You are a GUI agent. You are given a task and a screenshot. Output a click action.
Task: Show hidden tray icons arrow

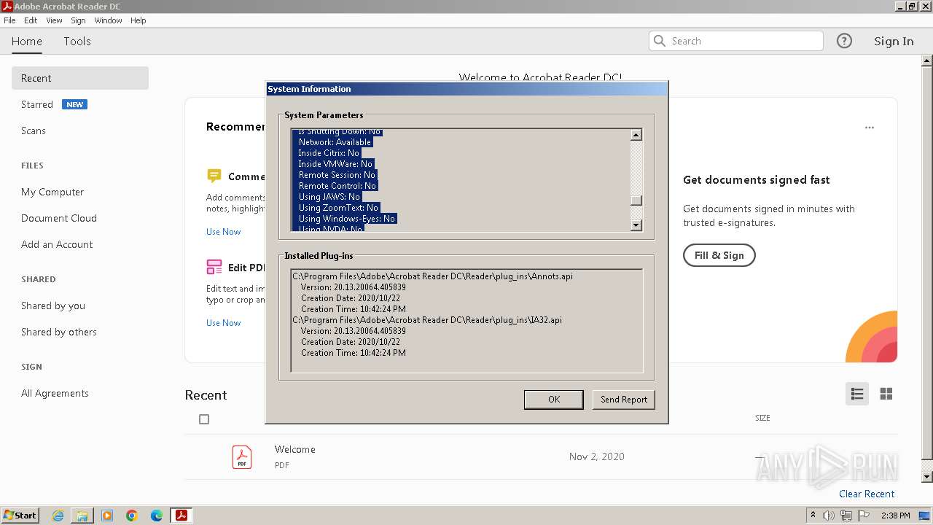coord(813,515)
